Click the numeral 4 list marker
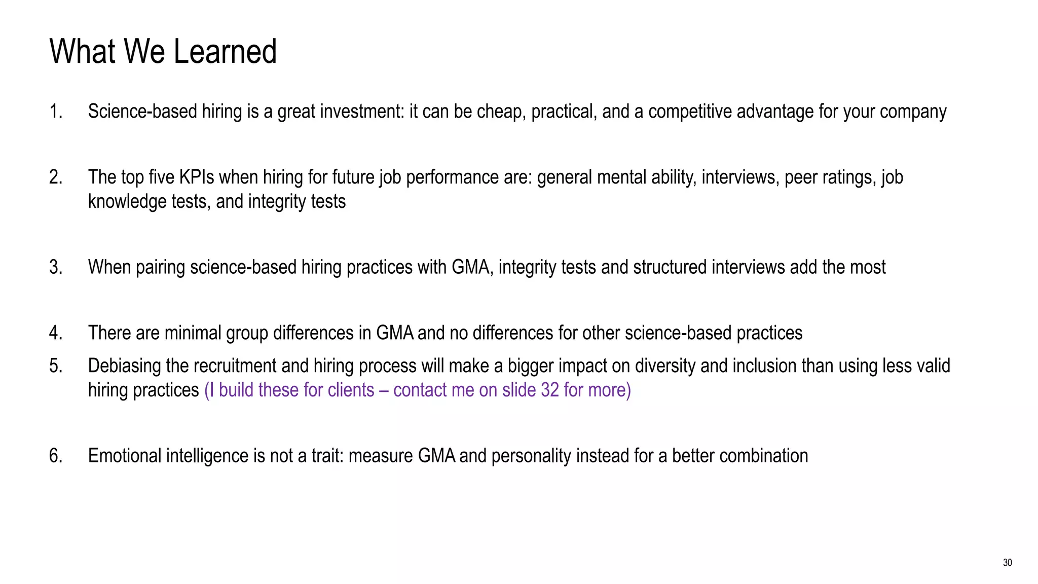Image resolution: width=1038 pixels, height=584 pixels. pyautogui.click(x=56, y=333)
